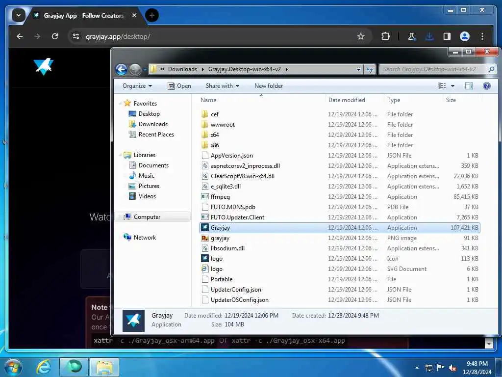The height and width of the screenshot is (377, 502).
Task: Select the x64 folder icon
Action: 205,135
